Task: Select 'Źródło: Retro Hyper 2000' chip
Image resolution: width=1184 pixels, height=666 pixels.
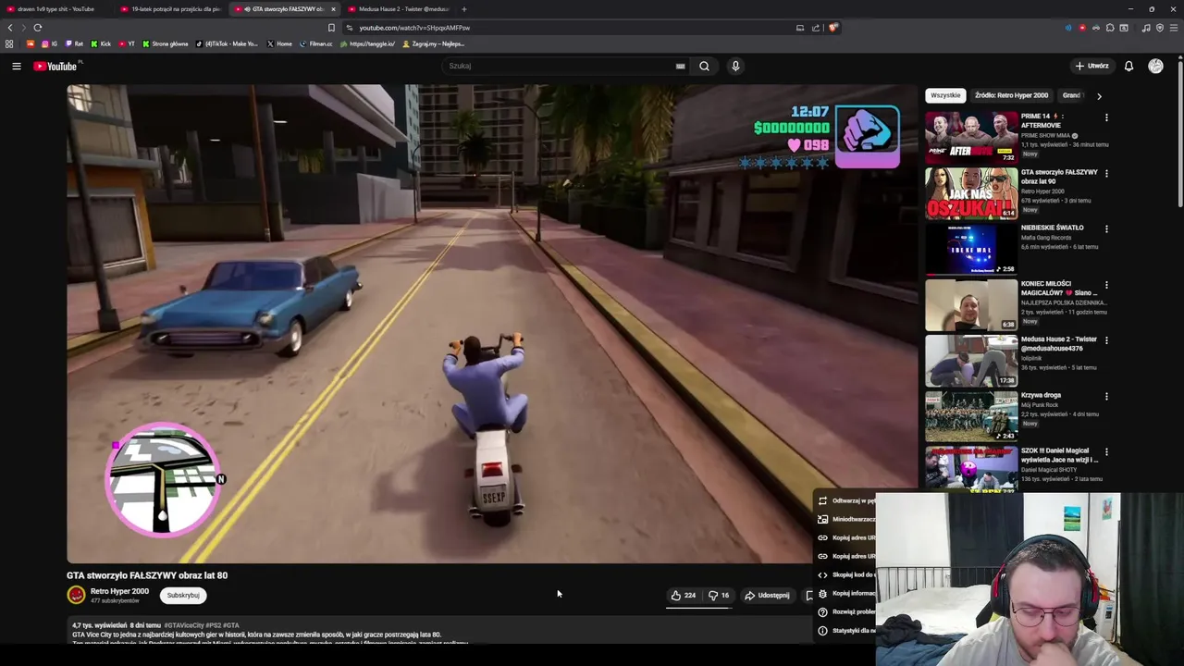Action: [1011, 95]
